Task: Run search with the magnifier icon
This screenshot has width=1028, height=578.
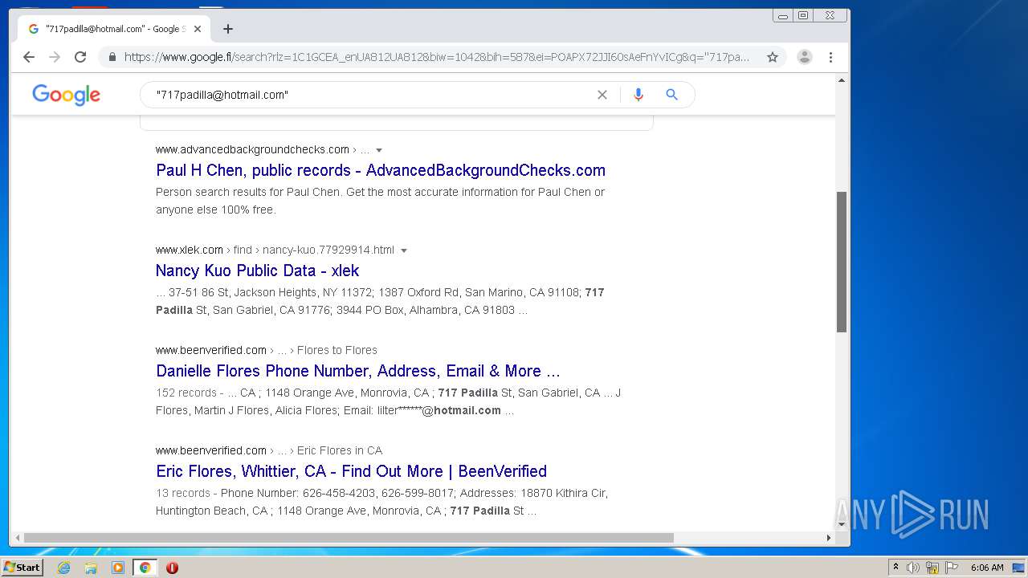Action: pyautogui.click(x=672, y=95)
